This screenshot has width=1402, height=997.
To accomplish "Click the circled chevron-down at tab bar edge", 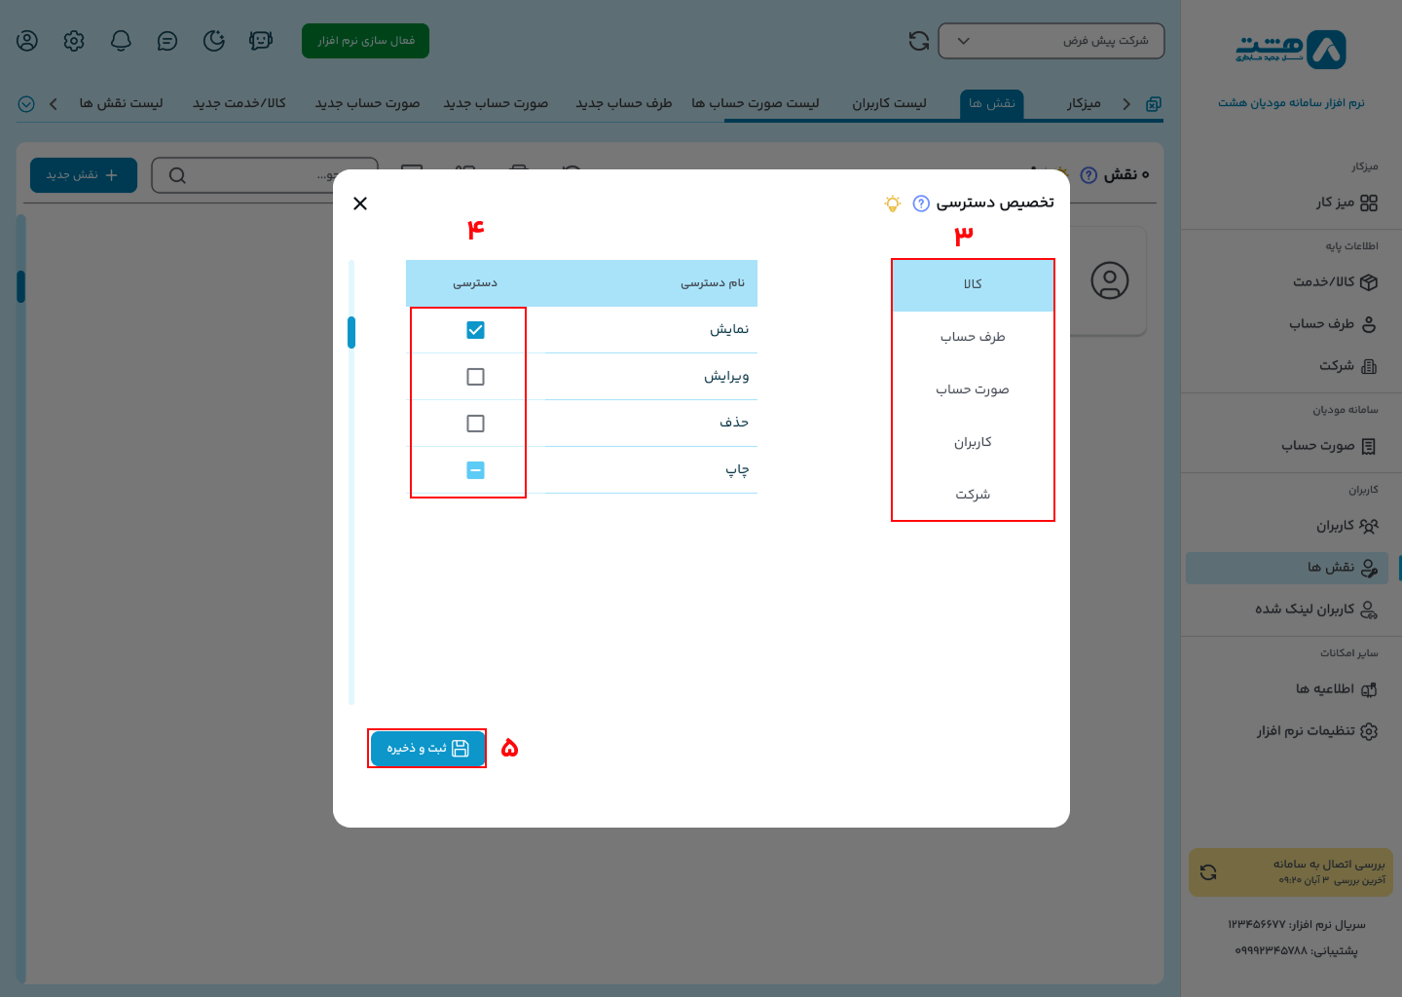I will pyautogui.click(x=26, y=103).
